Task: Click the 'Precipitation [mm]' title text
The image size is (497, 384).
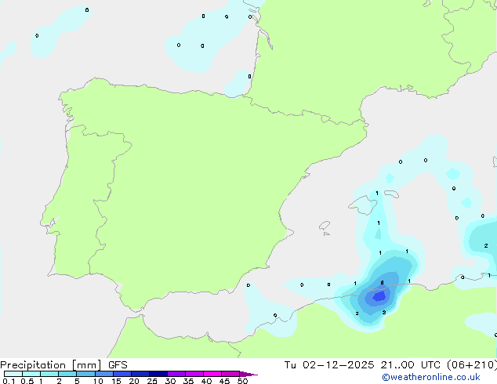Action: (51, 365)
